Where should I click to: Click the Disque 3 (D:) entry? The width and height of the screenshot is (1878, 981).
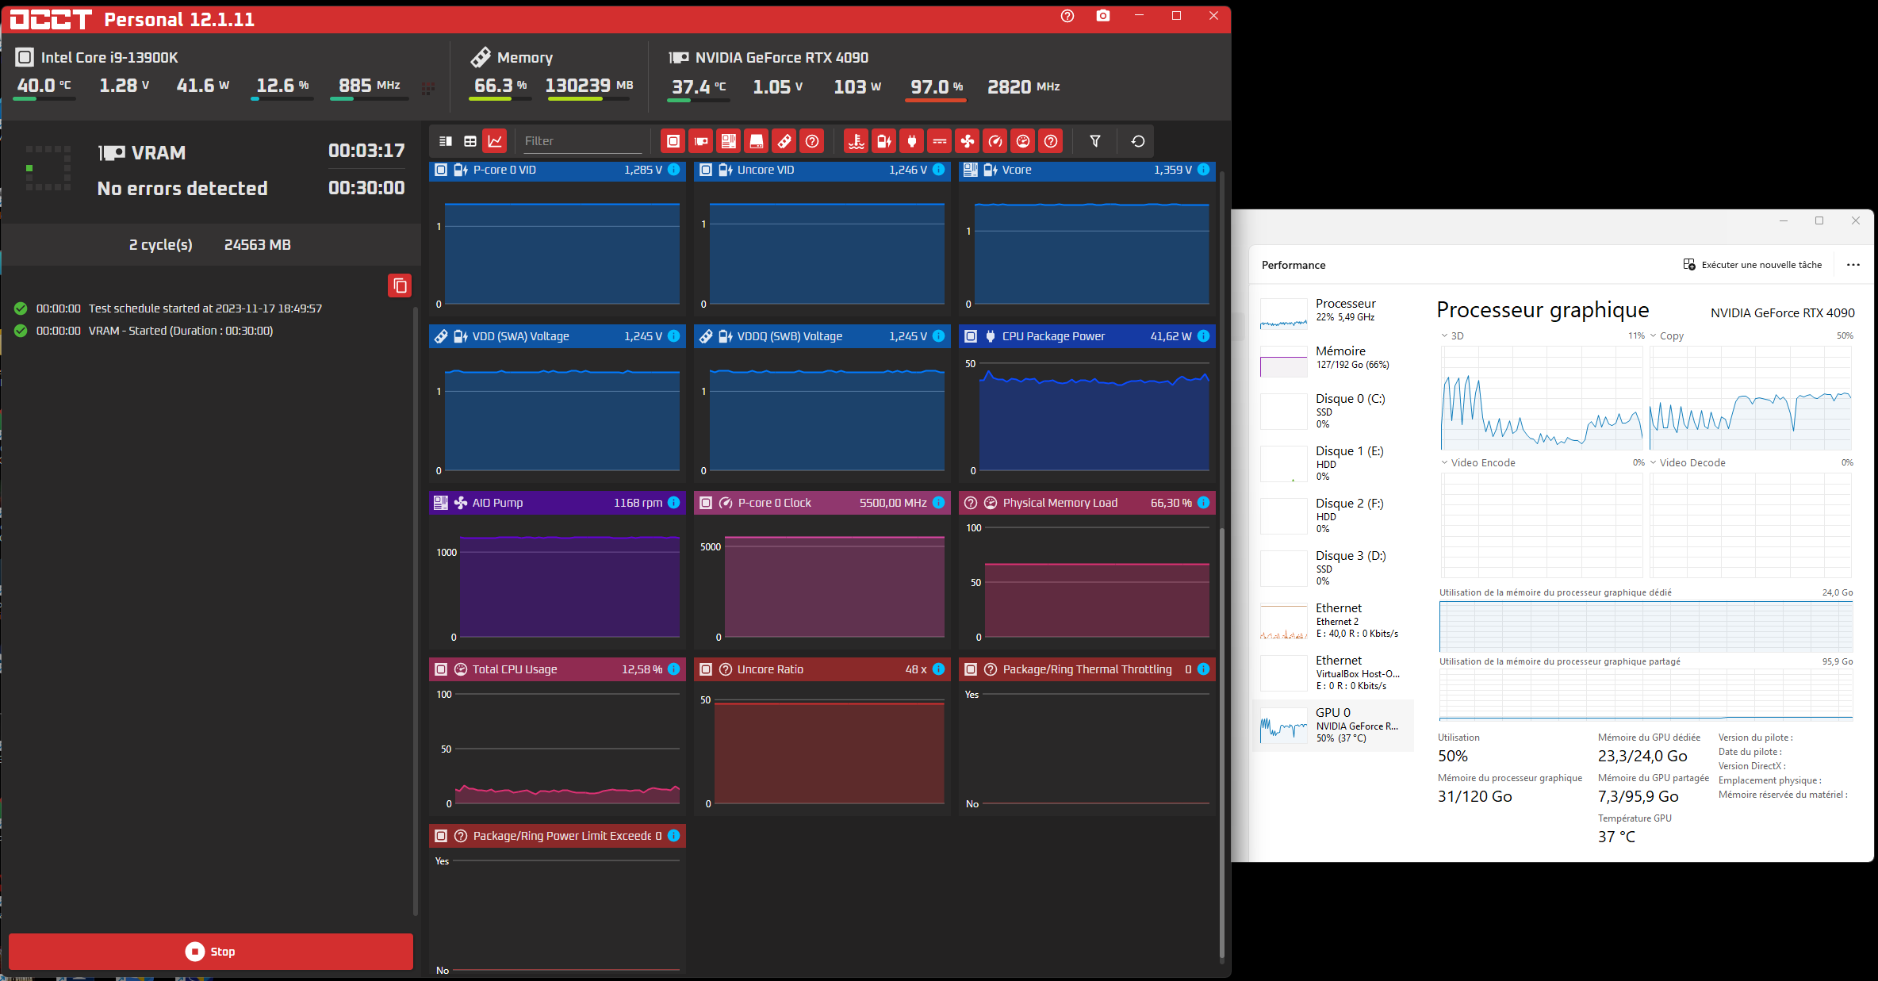[1333, 568]
